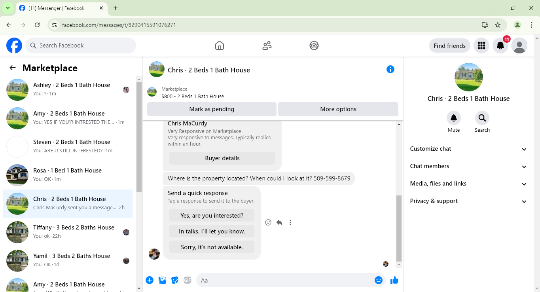Click the message with phone number 509-599-8679
This screenshot has height=292, width=540.
pos(259,178)
